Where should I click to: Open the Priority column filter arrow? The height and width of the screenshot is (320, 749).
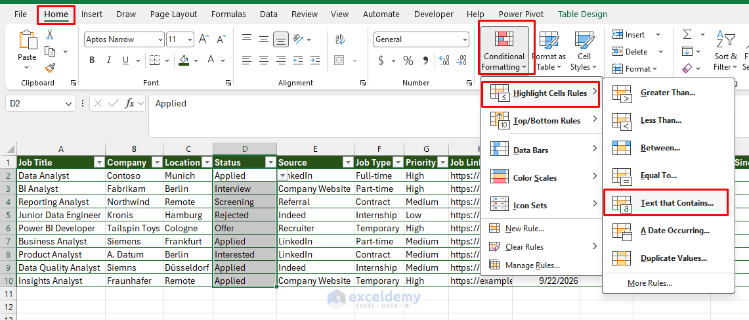442,163
